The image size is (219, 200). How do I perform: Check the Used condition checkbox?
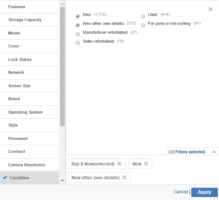pos(143,16)
